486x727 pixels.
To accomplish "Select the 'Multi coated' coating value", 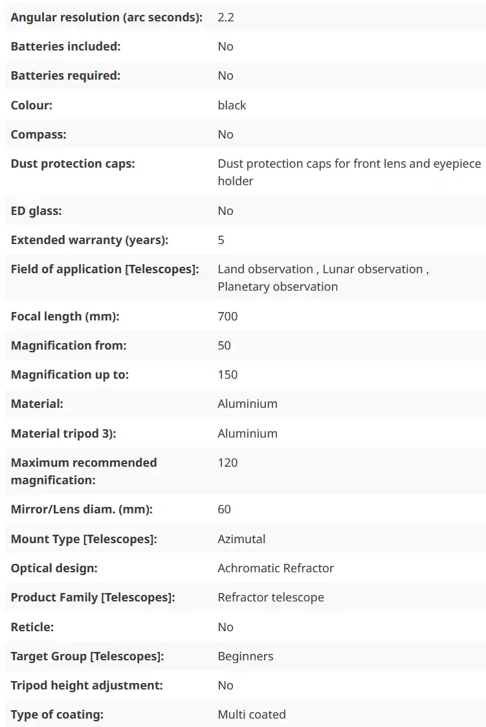I will [x=252, y=715].
